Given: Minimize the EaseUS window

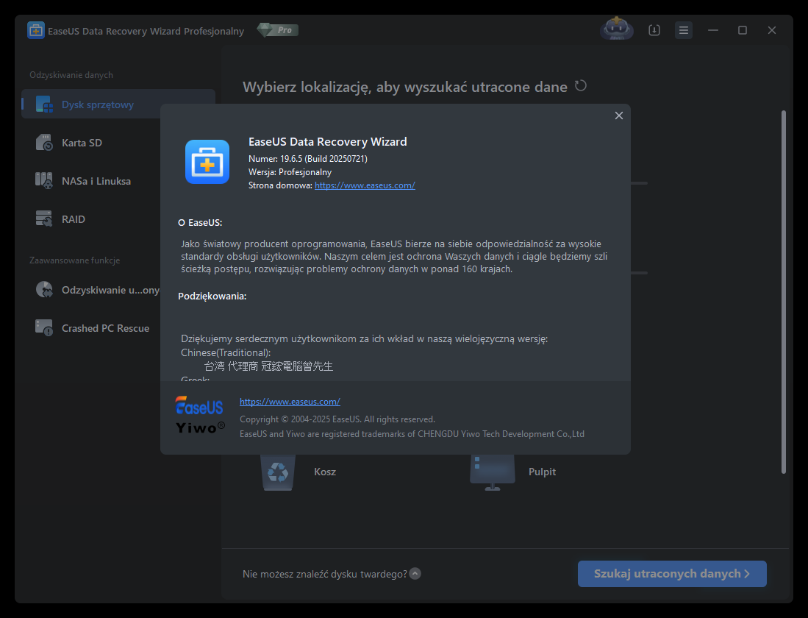Looking at the screenshot, I should click(x=713, y=30).
